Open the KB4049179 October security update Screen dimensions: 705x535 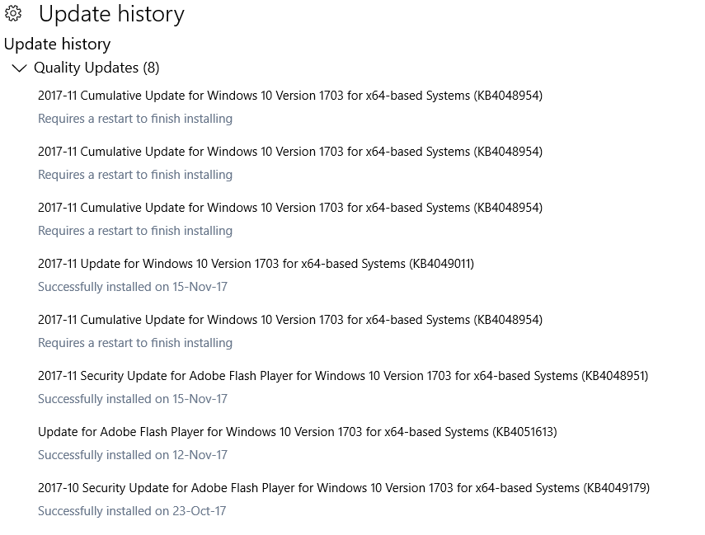(x=343, y=488)
